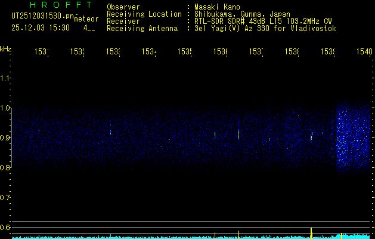Click the 0.8 kHz frequency axis label
This screenshot has width=375, height=239.
[x=5, y=167]
